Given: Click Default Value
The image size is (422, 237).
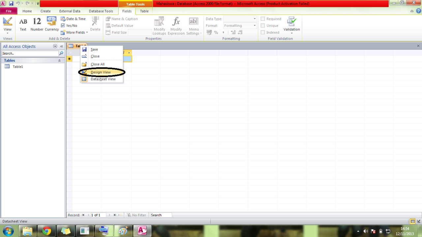Looking at the screenshot, I should tap(119, 26).
